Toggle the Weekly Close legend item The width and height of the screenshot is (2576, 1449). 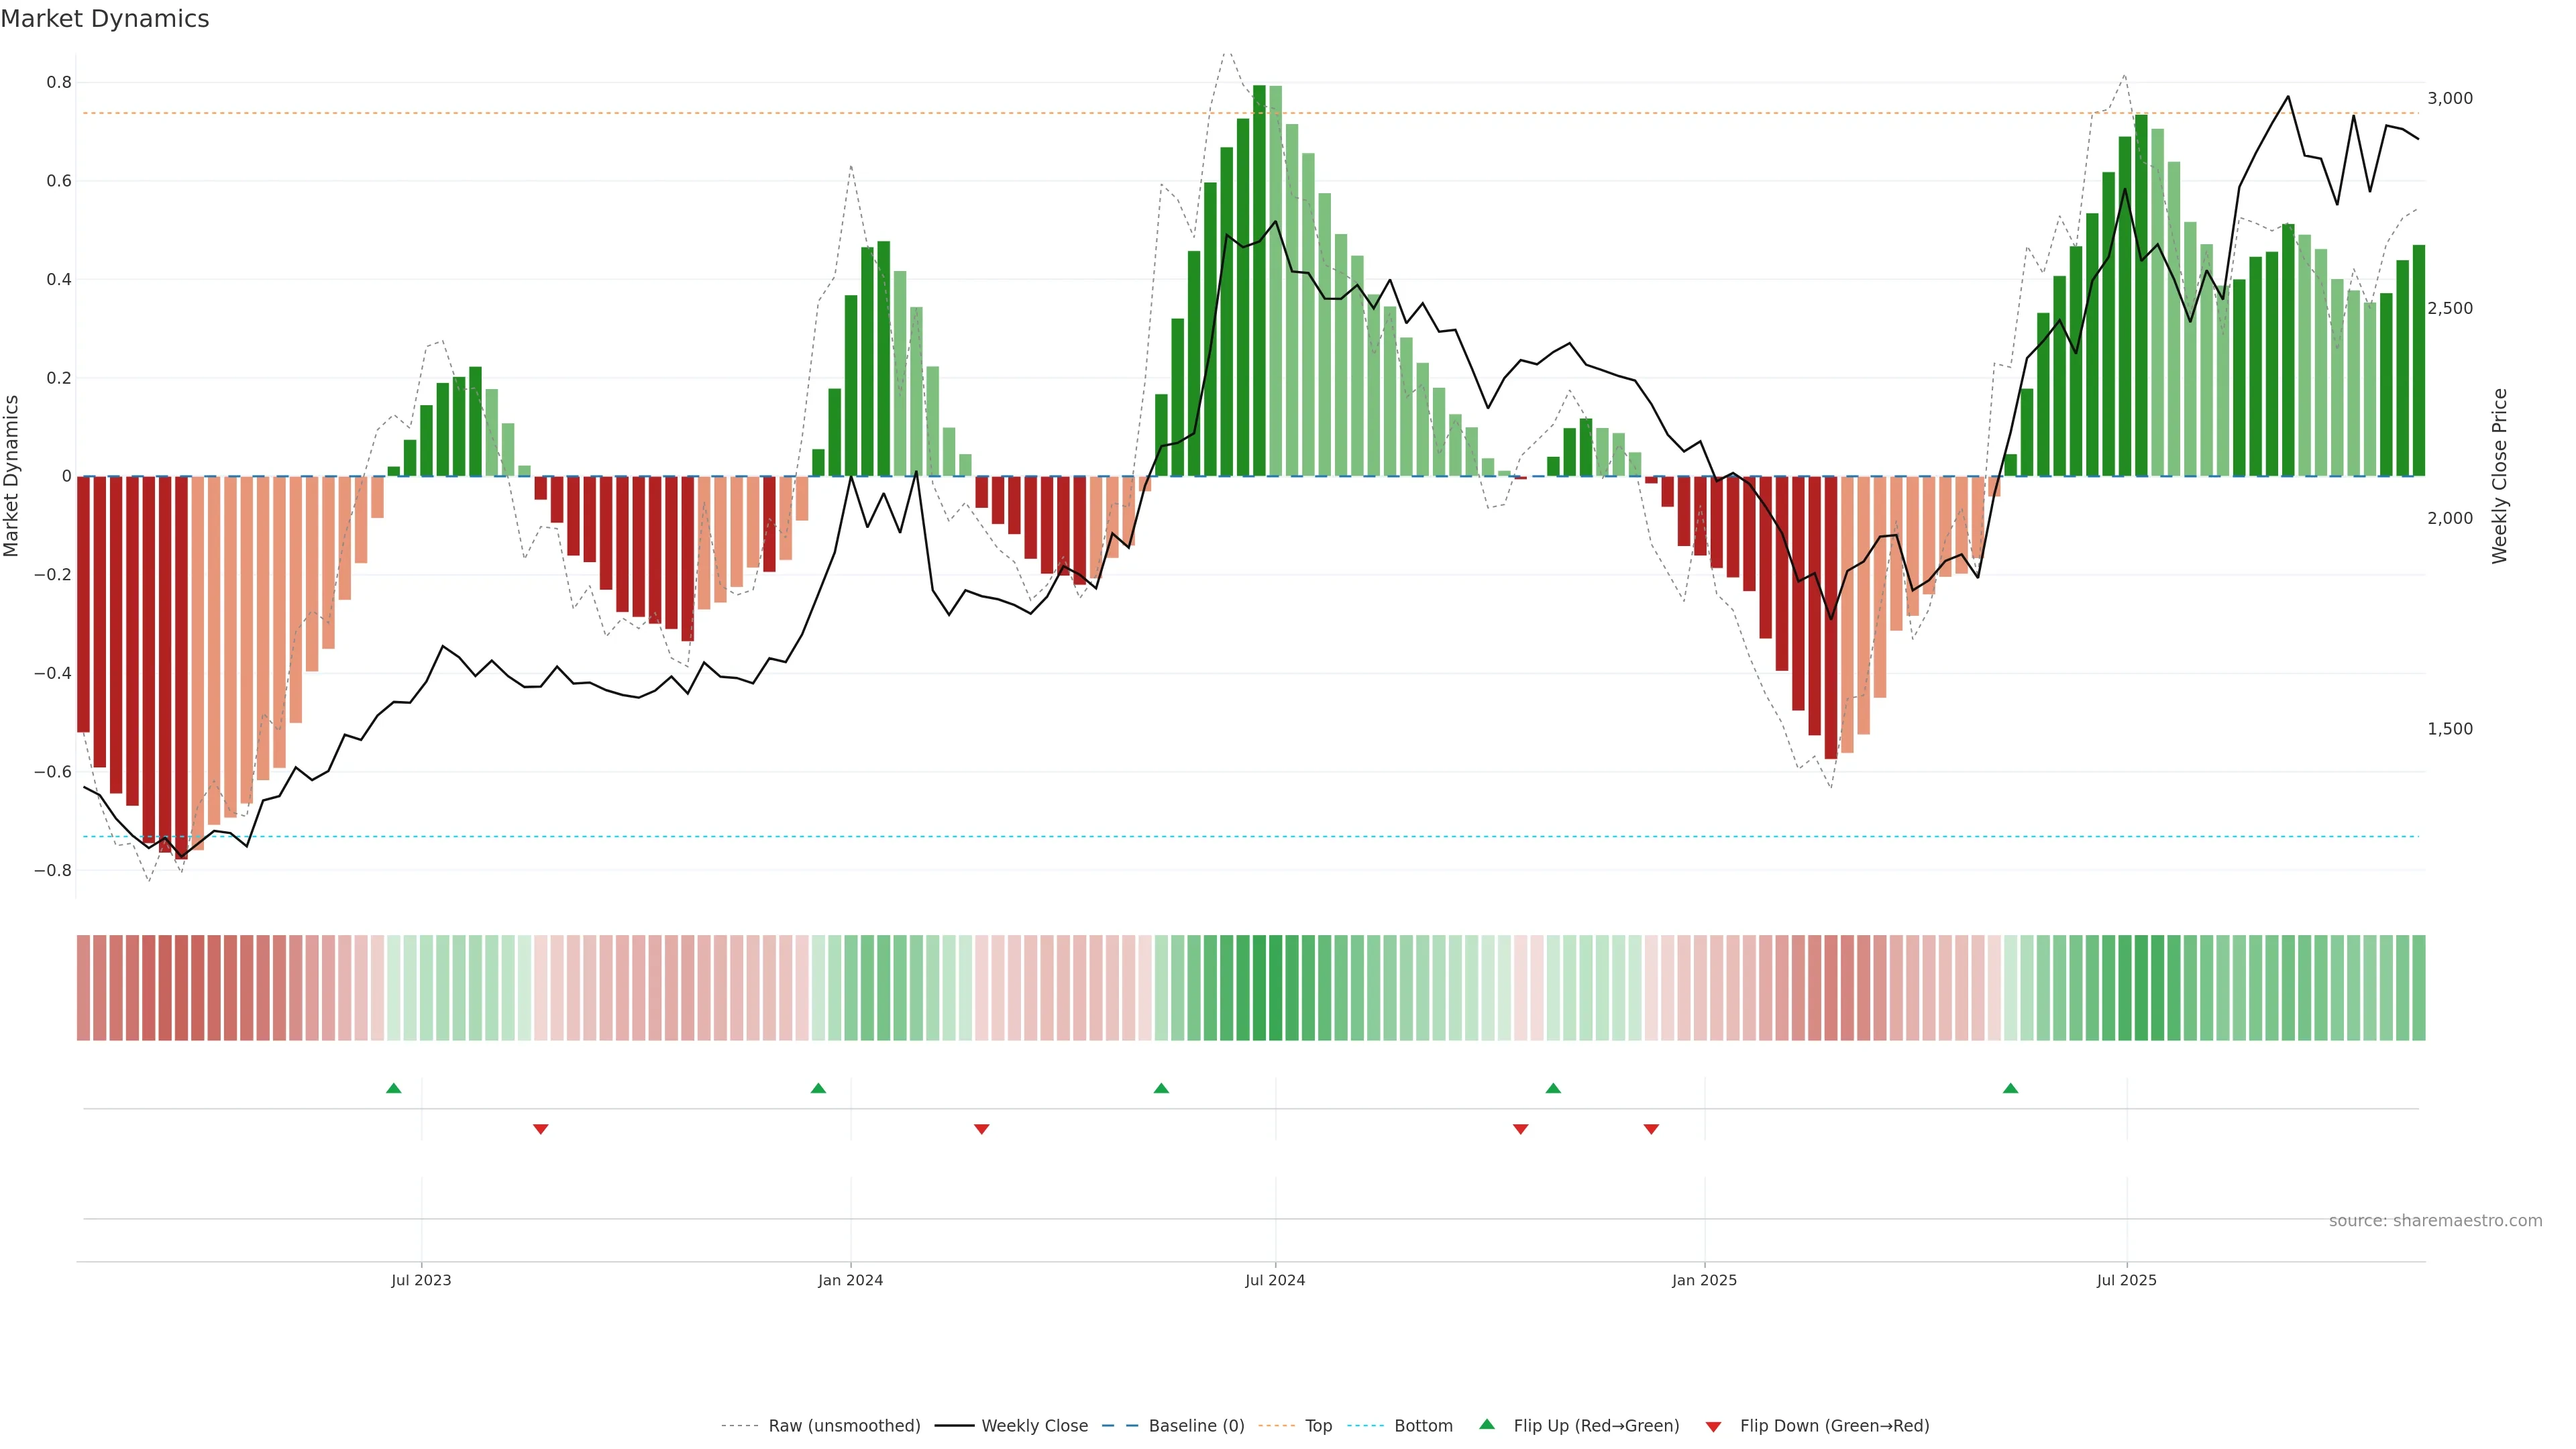point(1034,1426)
